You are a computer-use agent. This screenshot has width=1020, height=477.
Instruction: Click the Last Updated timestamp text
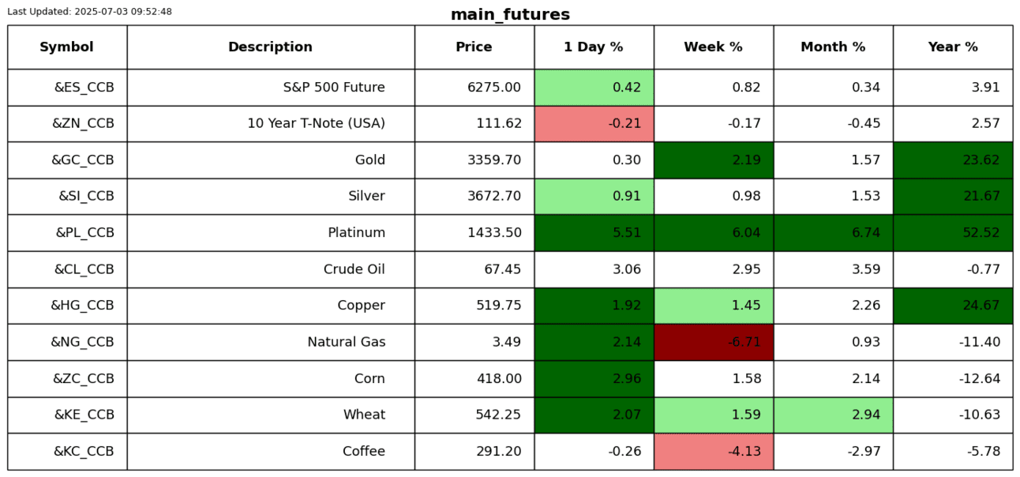(89, 12)
